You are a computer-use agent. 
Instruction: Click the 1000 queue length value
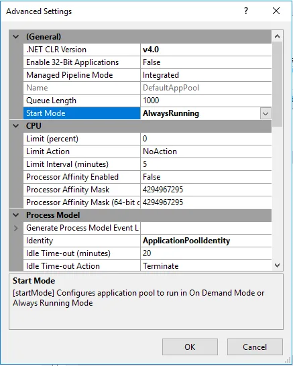(206, 101)
